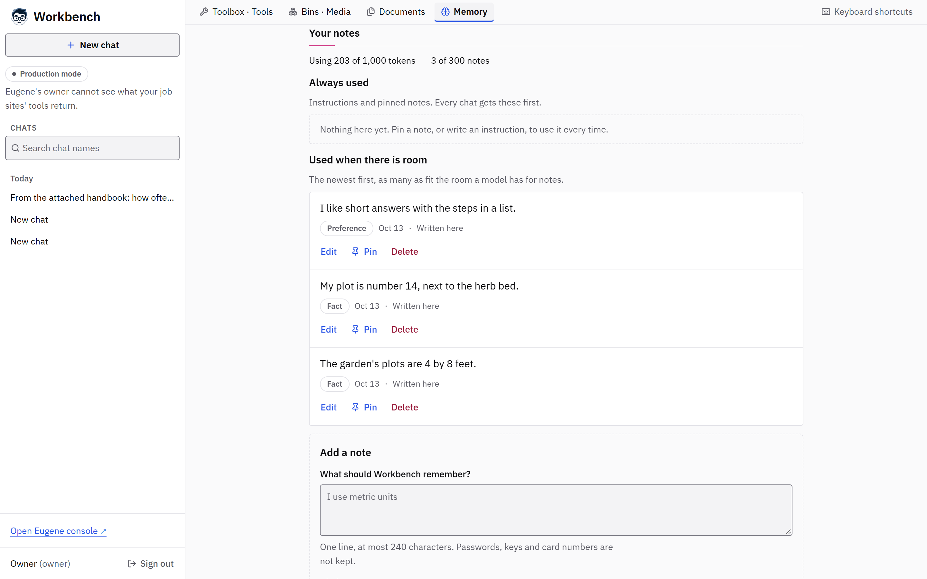Focus the Search chat names field
This screenshot has height=579, width=927.
(92, 148)
